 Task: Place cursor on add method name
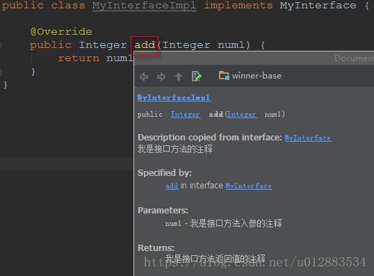click(145, 45)
